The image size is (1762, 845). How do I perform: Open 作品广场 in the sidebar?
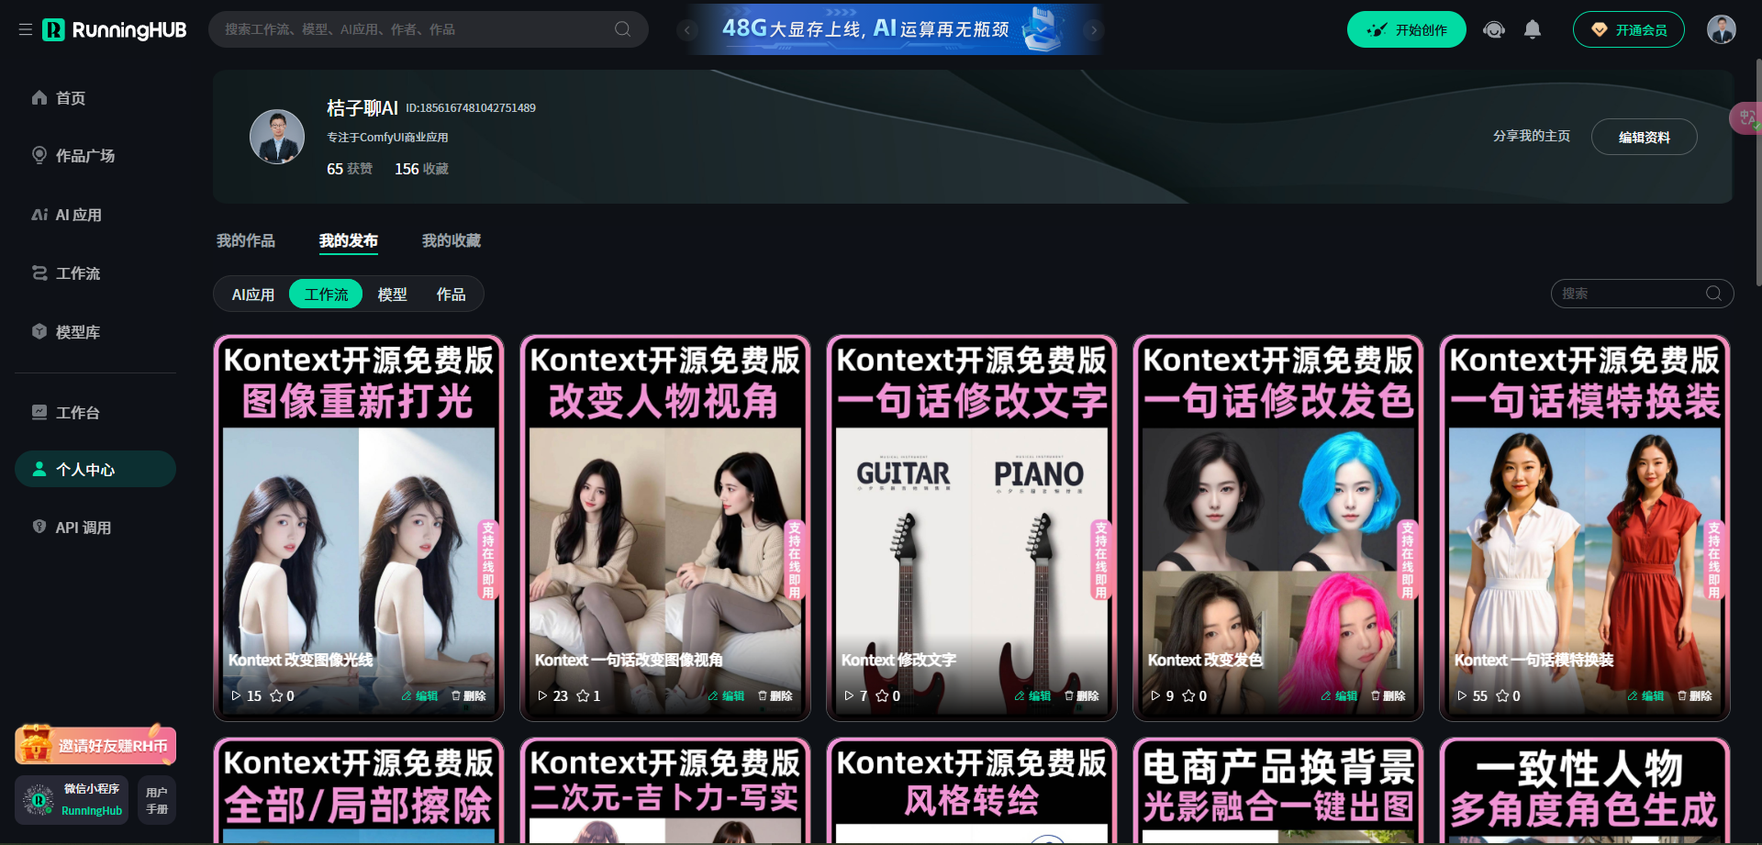click(95, 155)
